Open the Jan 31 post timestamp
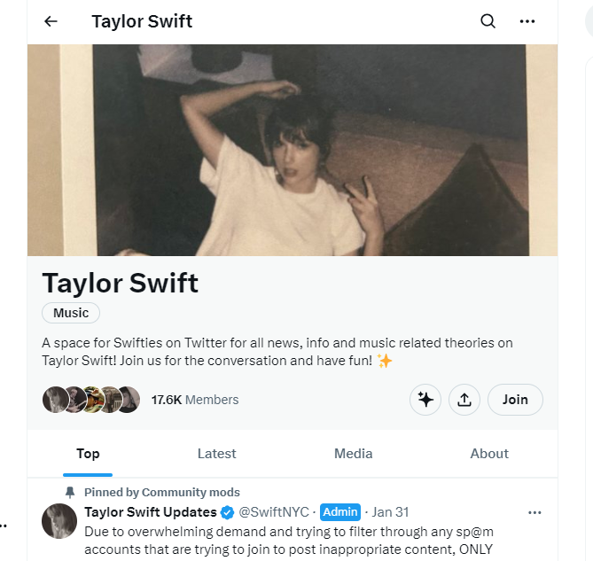Screen dimensions: 593x561 tap(390, 512)
